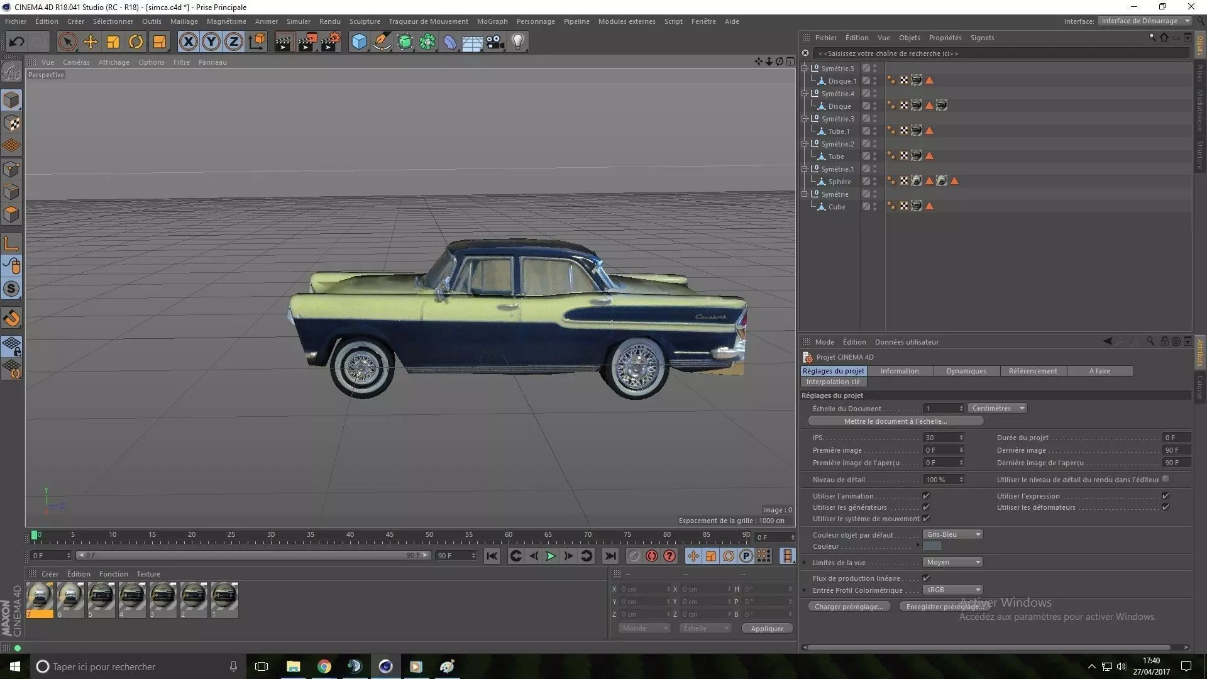Click the Render to Picture Viewer icon

[x=307, y=42]
